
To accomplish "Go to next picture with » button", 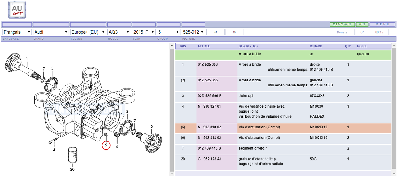I will click(x=234, y=32).
